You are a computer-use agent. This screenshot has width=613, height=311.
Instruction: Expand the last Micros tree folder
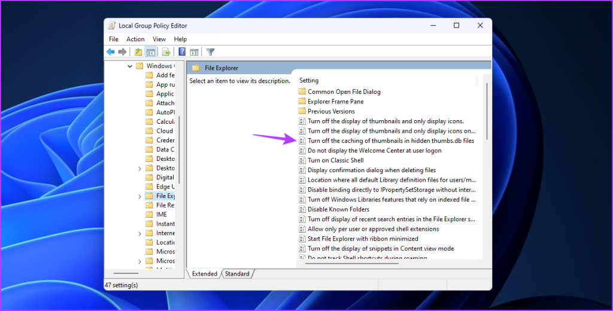pos(139,261)
